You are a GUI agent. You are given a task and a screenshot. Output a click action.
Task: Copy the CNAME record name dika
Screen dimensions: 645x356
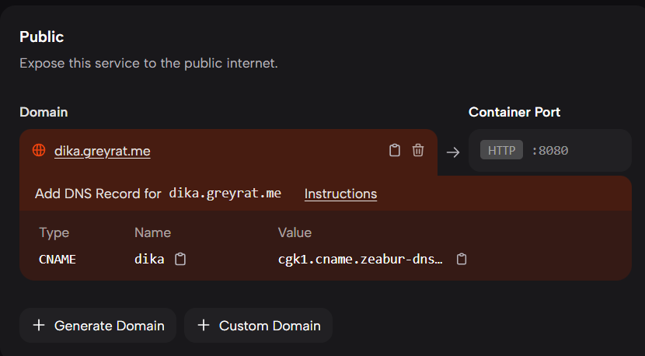coord(180,260)
